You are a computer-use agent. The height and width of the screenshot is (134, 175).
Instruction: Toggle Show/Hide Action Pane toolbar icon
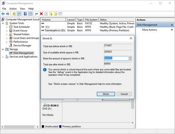click(30, 14)
